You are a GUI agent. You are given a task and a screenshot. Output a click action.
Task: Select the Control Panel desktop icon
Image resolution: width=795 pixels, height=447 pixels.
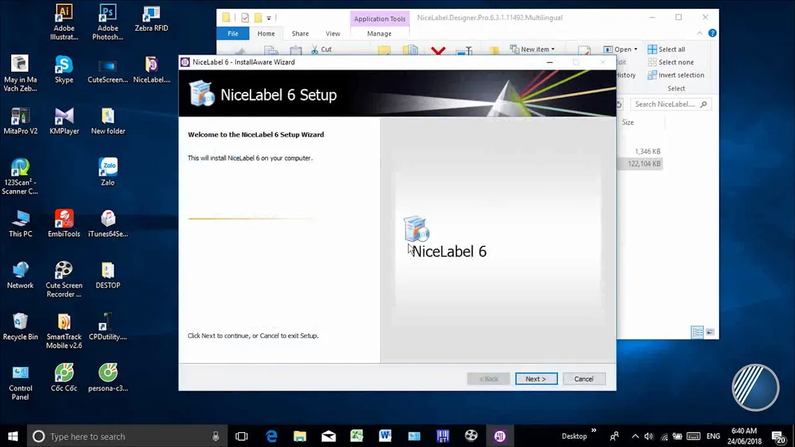click(20, 383)
